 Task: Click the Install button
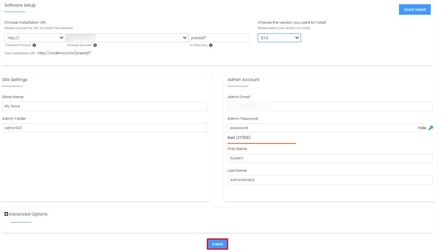(217, 244)
